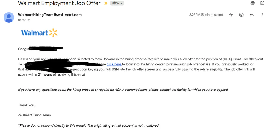Reply using the arrow icon
268x132 pixels.
point(252,15)
